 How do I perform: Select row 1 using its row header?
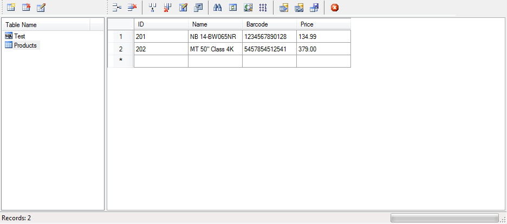121,37
